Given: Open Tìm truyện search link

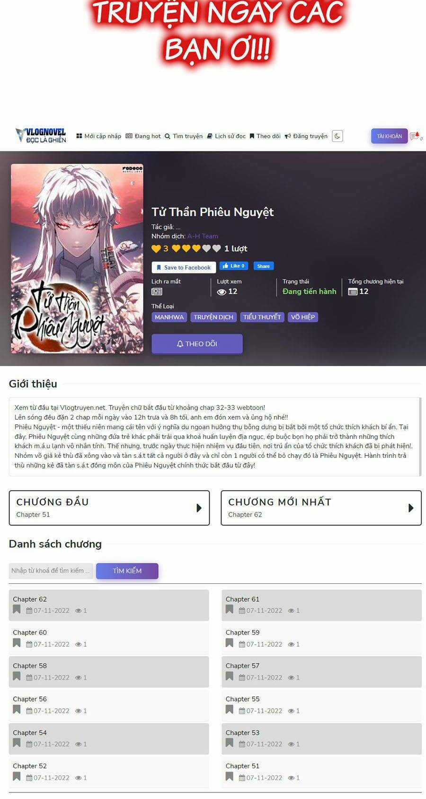Looking at the screenshot, I should (x=184, y=136).
